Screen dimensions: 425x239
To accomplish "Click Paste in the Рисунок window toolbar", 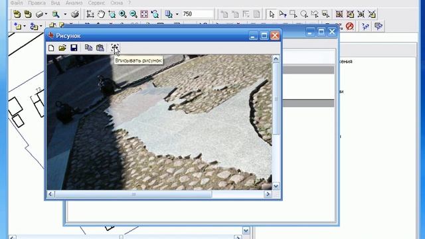I will click(100, 48).
